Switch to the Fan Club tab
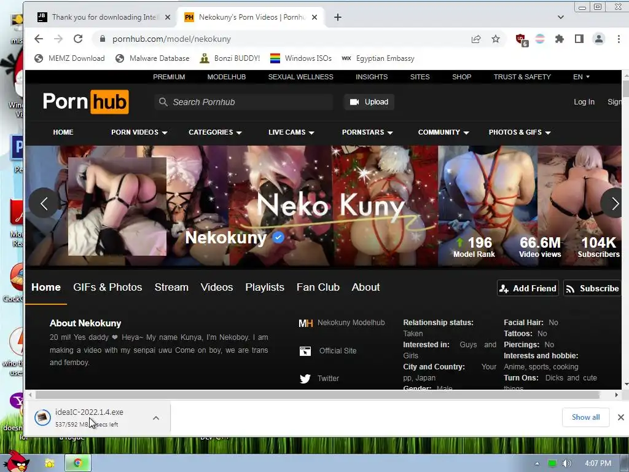629x472 pixels. point(318,288)
